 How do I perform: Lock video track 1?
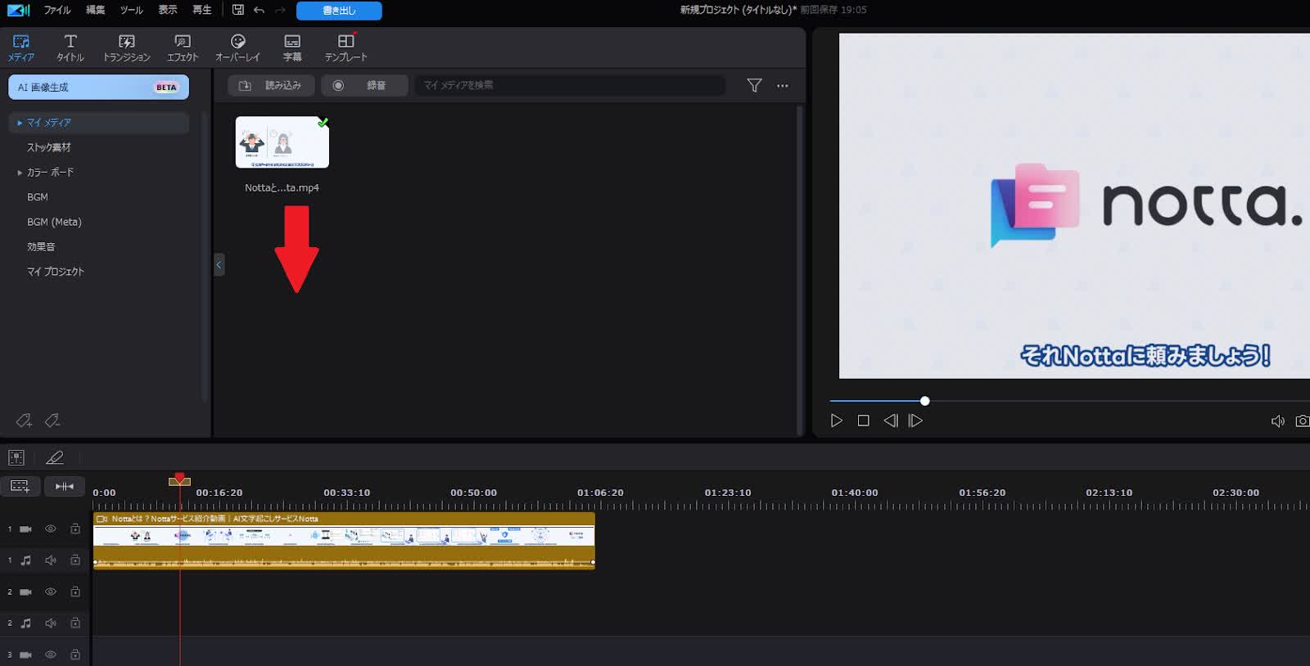75,529
